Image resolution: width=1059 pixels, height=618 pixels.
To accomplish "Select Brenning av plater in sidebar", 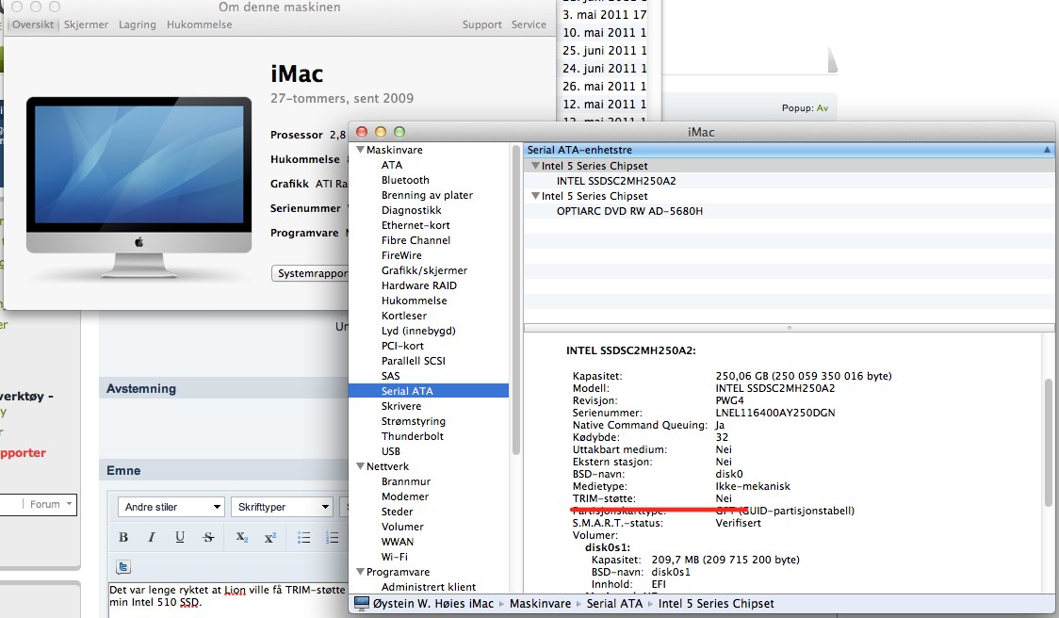I will pyautogui.click(x=427, y=195).
